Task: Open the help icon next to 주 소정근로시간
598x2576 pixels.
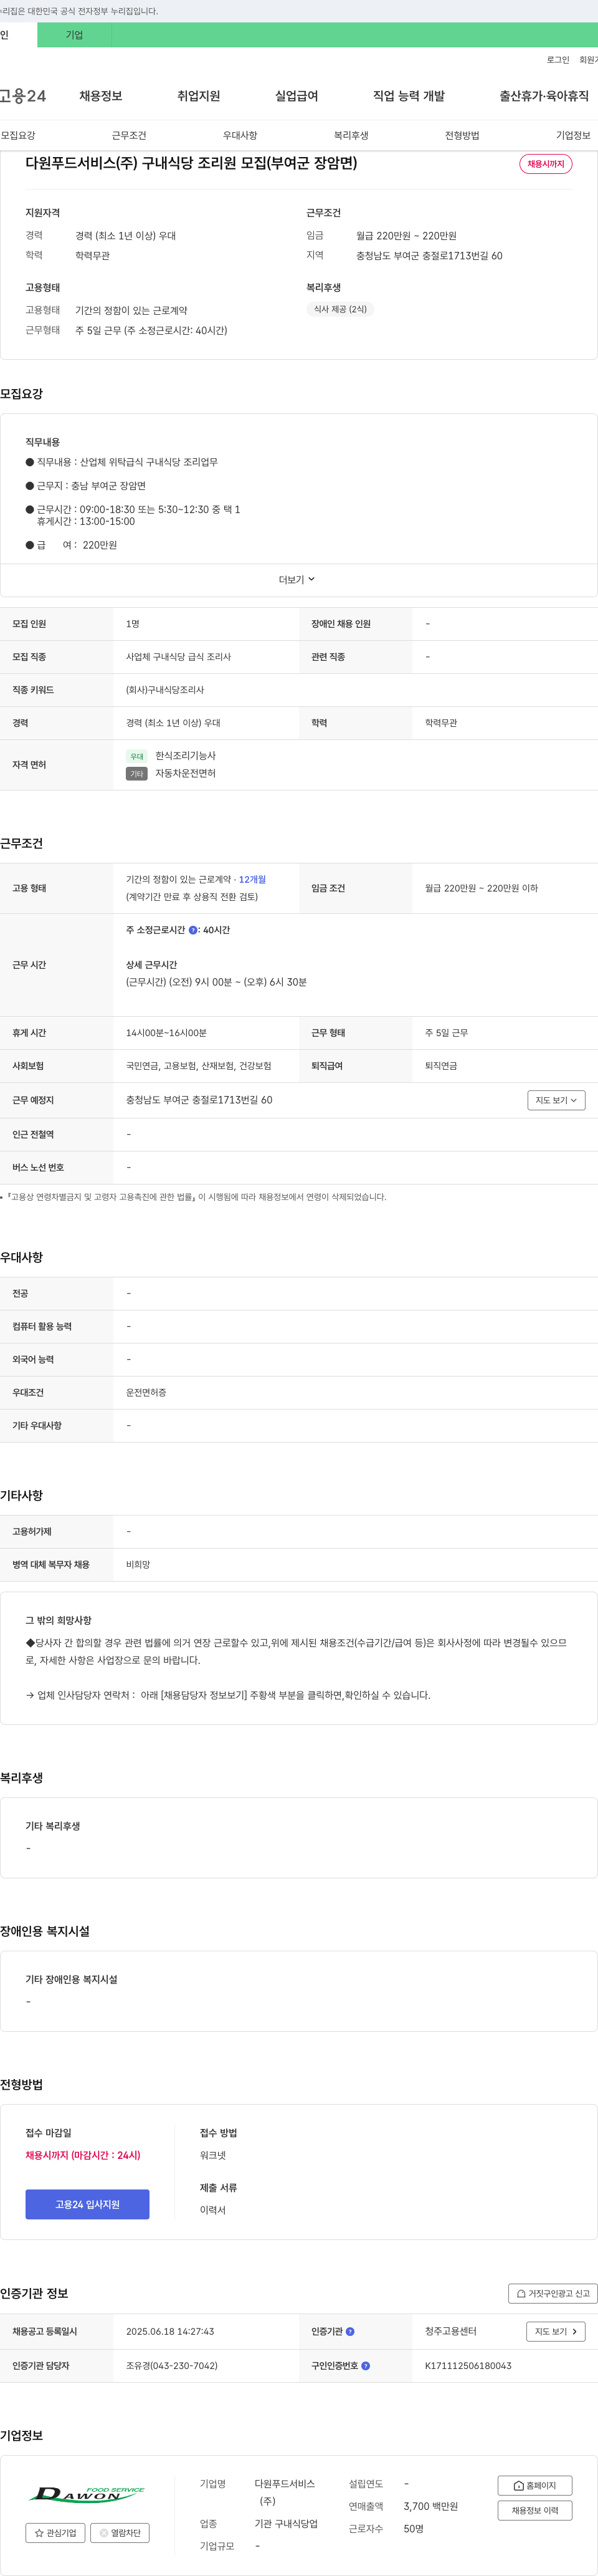Action: (x=193, y=930)
